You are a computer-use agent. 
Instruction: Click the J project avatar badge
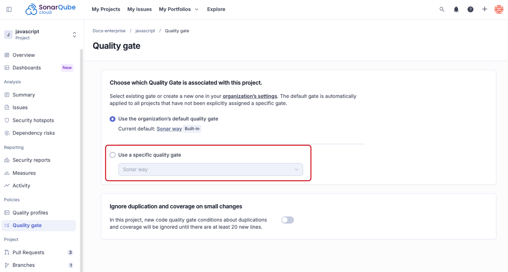coord(8,35)
